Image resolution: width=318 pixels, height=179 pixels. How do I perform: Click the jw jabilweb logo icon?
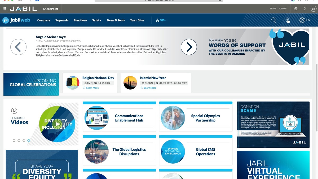coord(6,20)
